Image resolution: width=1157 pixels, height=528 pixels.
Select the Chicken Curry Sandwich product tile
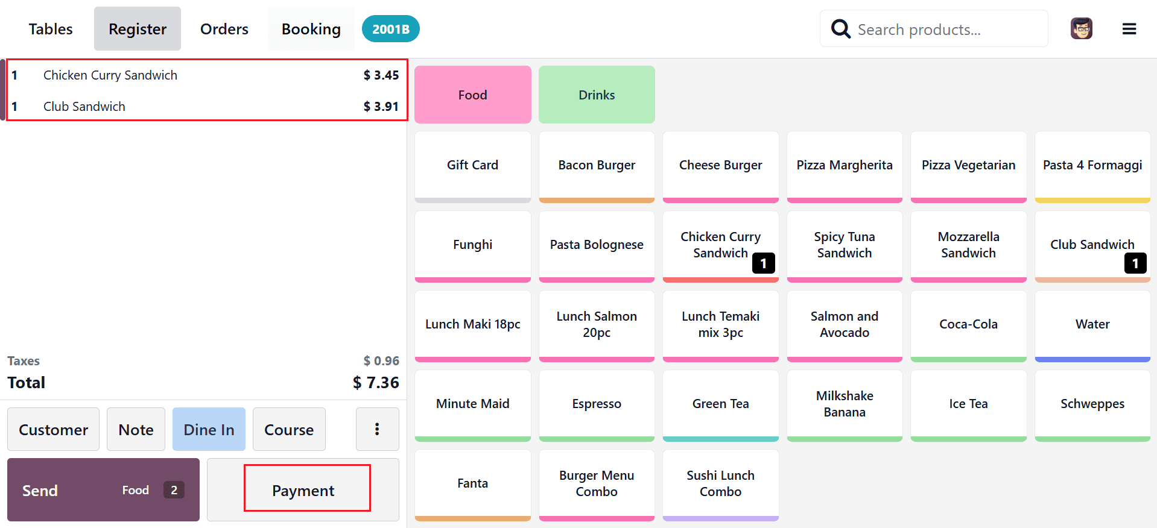pos(720,245)
